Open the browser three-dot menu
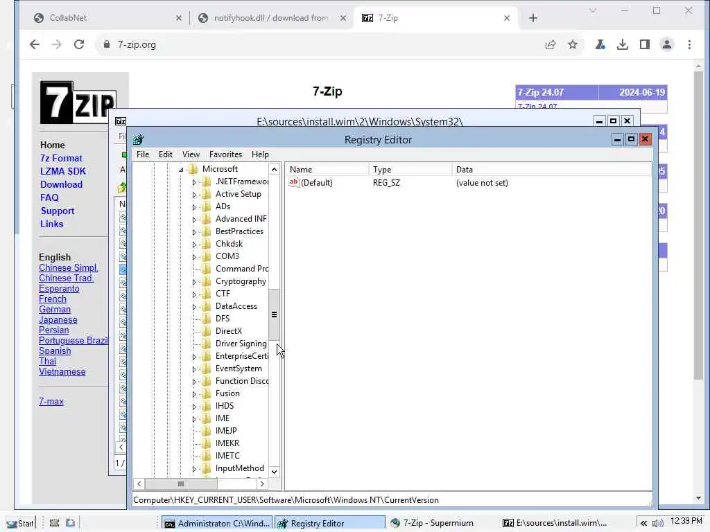 point(689,44)
